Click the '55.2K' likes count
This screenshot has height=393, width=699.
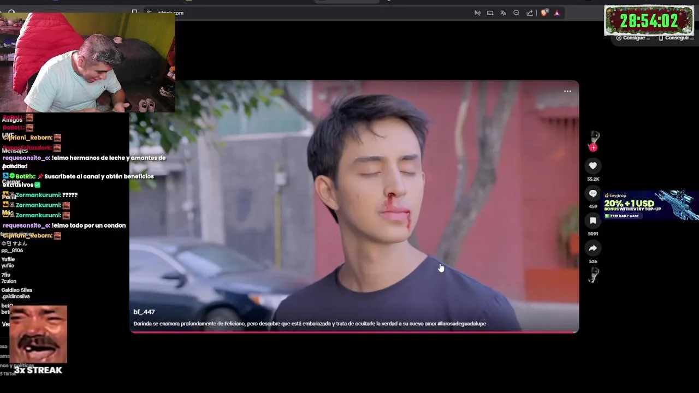[593, 179]
